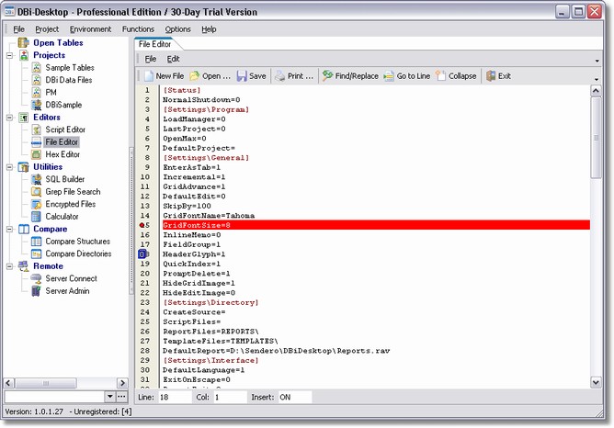Open the editor toolbar overflow arrow

[597, 79]
